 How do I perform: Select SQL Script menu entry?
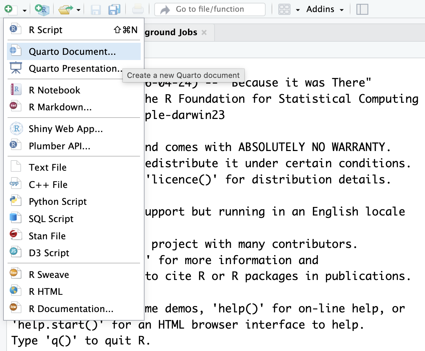(x=74, y=219)
